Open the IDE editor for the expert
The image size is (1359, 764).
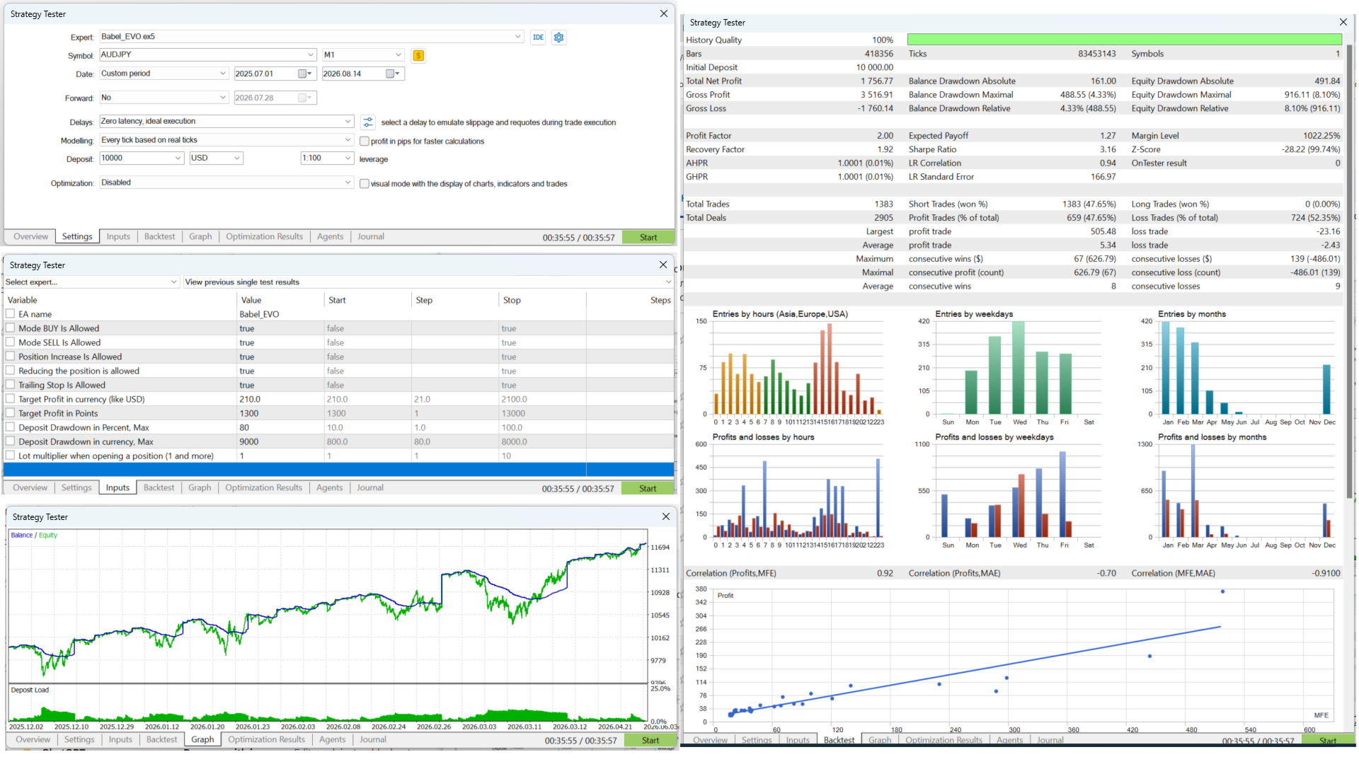pyautogui.click(x=538, y=37)
